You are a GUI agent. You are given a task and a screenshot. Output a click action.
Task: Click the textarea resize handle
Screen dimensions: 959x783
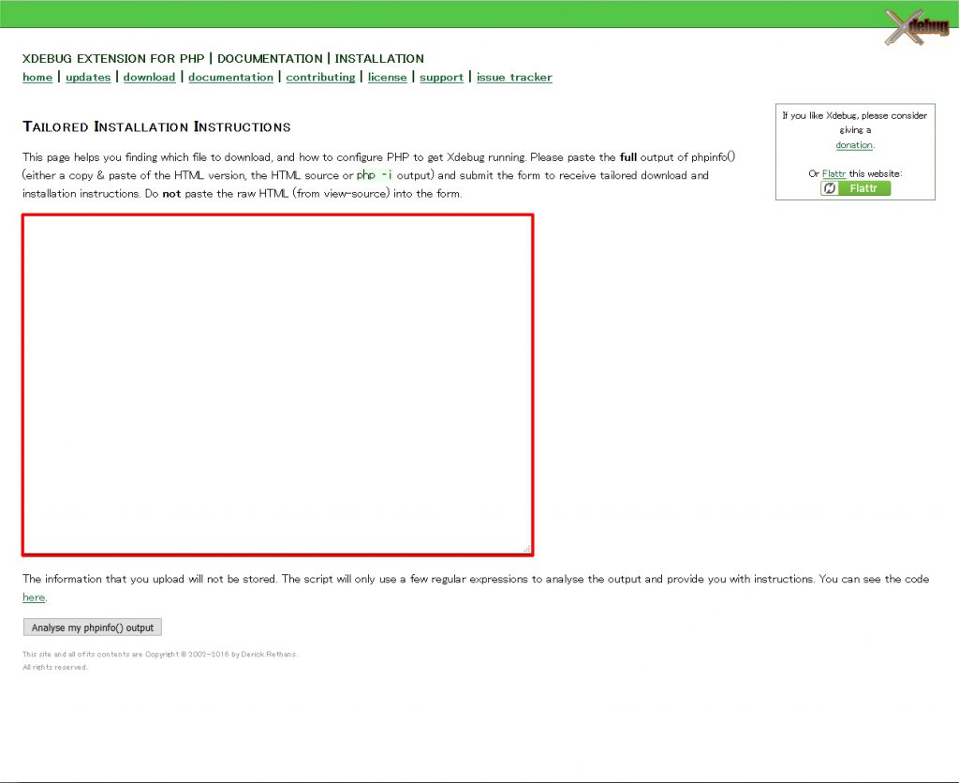(x=526, y=549)
